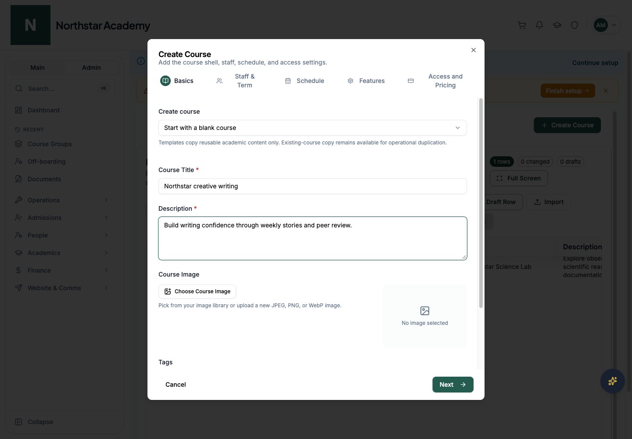This screenshot has height=439, width=632.
Task: Dismiss the setup banner with X
Action: (x=606, y=91)
